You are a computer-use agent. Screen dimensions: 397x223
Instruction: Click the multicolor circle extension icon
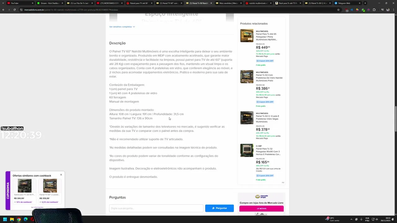click(357, 10)
